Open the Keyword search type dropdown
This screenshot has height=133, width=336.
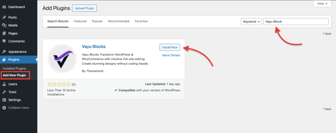click(x=251, y=22)
